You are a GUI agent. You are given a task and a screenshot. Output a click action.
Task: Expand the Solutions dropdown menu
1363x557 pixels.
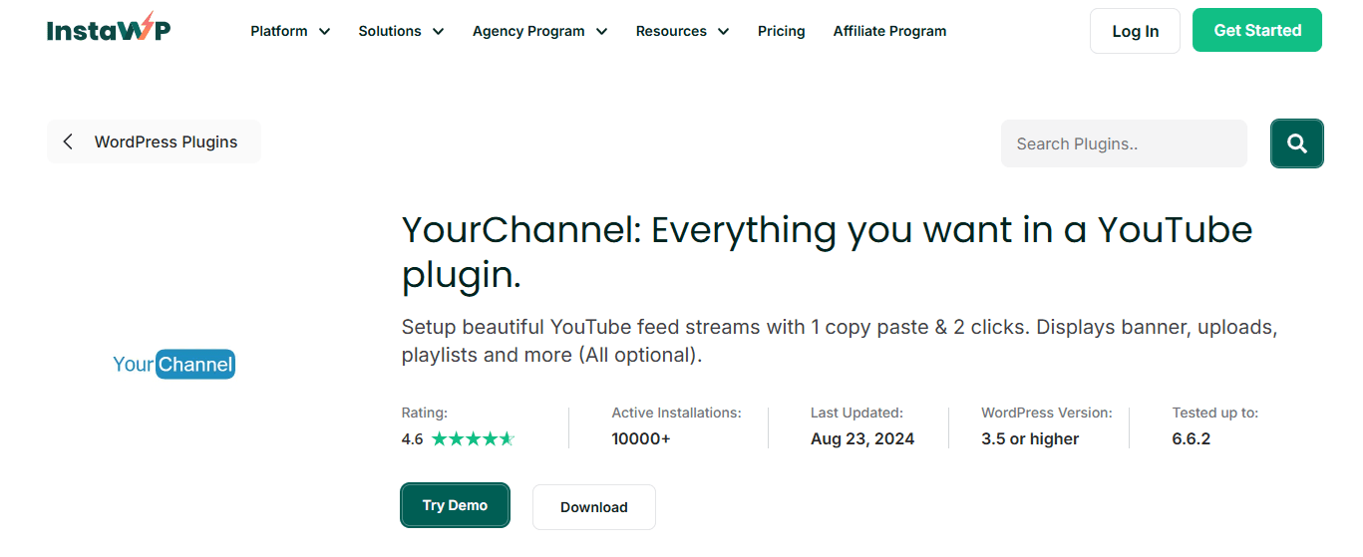[x=401, y=31]
